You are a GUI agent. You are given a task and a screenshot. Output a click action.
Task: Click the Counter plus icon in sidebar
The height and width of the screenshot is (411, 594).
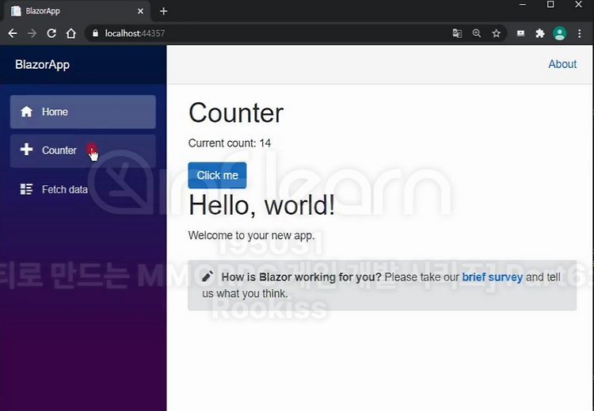click(26, 149)
